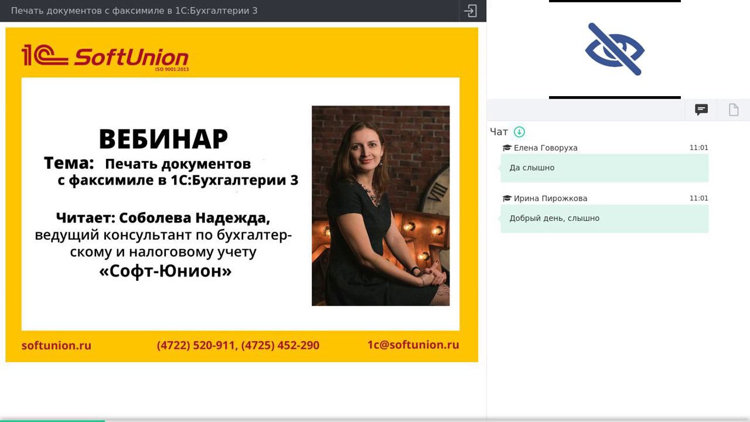Click the Чат panel heading
Image resolution: width=750 pixels, height=422 pixels.
click(499, 132)
